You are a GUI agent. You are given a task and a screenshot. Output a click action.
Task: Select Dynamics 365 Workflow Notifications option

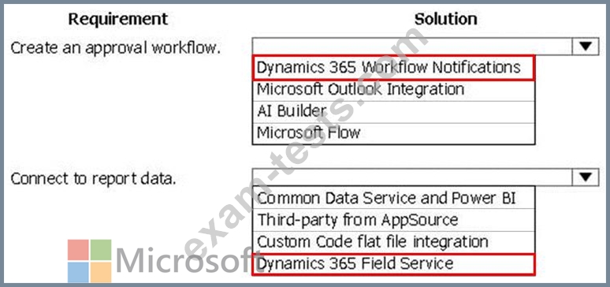[393, 68]
